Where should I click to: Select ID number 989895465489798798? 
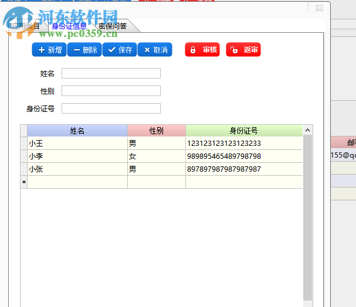(x=244, y=156)
